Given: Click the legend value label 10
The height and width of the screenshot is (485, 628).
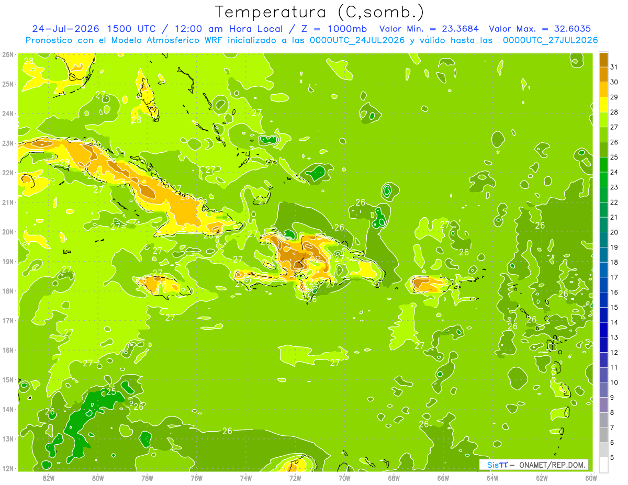Looking at the screenshot, I should 614,382.
